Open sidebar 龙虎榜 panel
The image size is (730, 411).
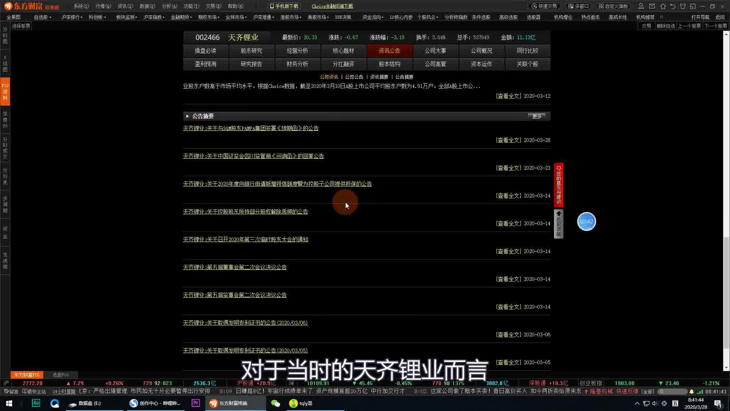[x=5, y=261]
